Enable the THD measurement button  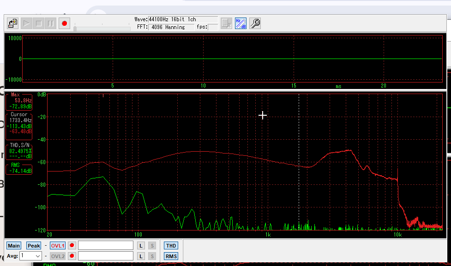pyautogui.click(x=171, y=246)
